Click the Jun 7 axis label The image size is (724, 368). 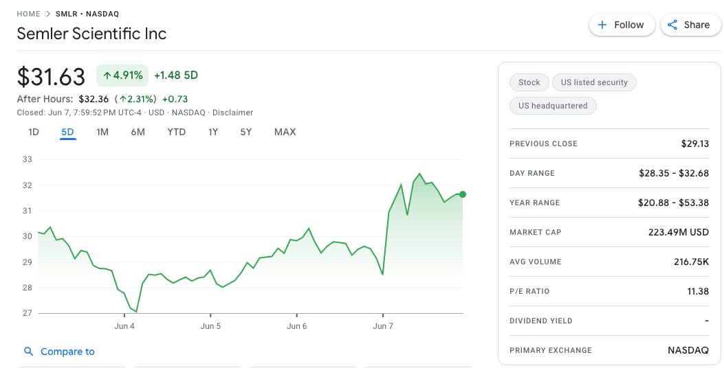coord(383,326)
